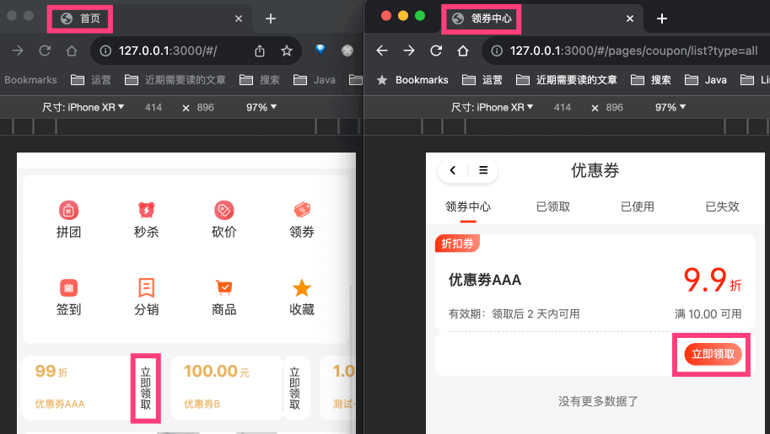This screenshot has height=434, width=770.
Task: Click the orange 立即领取 button for 优惠券AAA
Action: (713, 355)
